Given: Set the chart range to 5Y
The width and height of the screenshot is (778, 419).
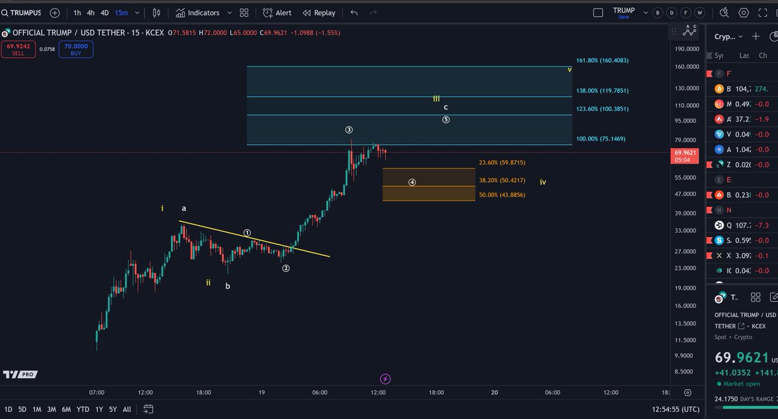Looking at the screenshot, I should (113, 409).
